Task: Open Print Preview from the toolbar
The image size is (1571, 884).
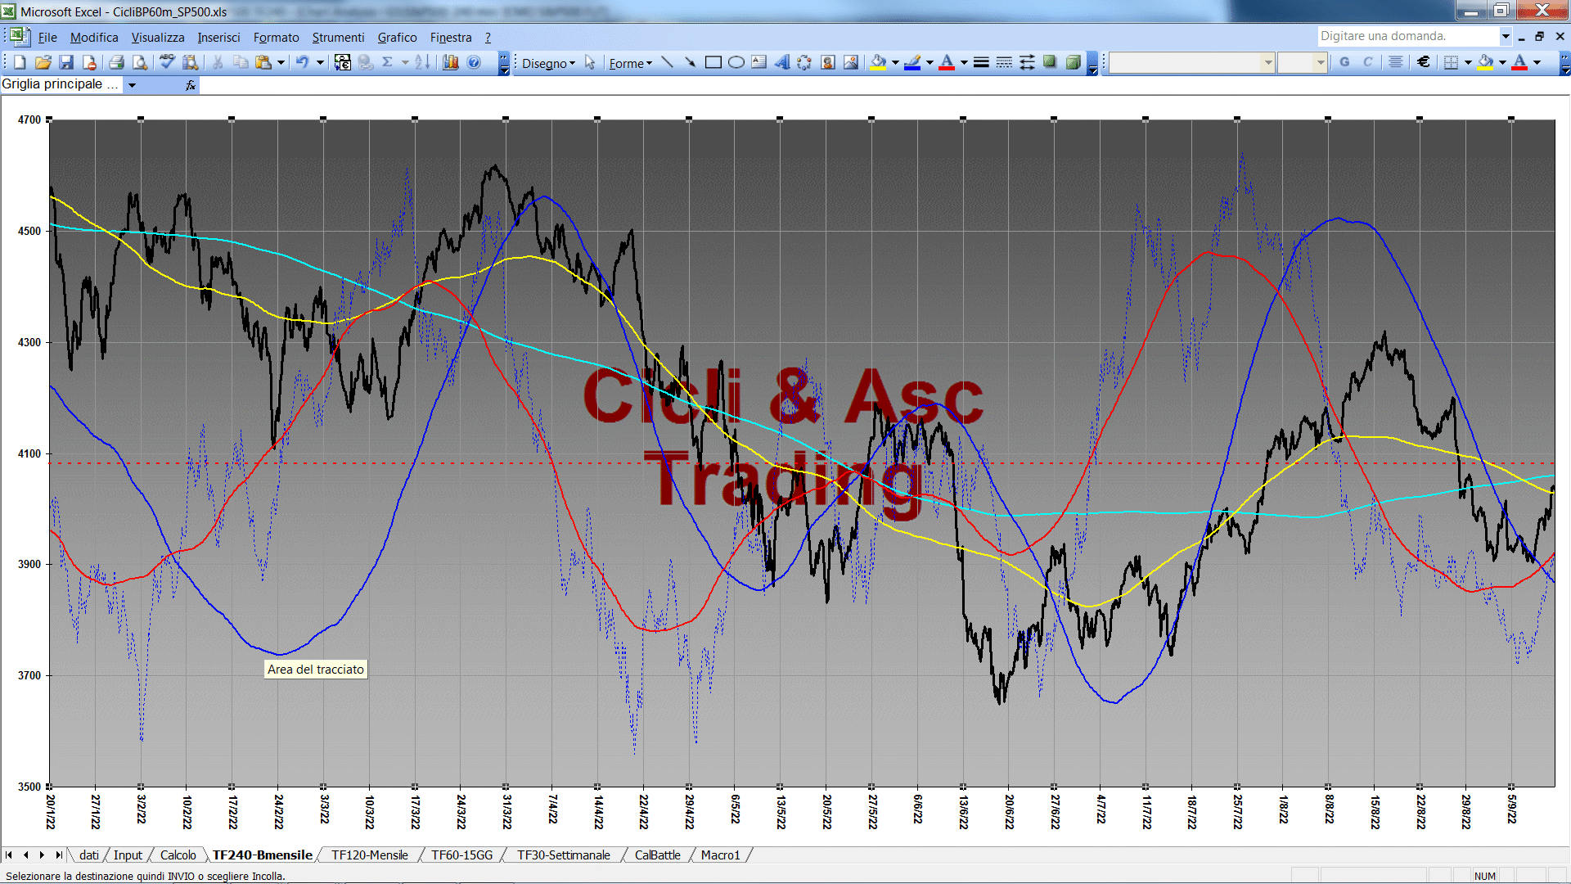Action: 140,62
